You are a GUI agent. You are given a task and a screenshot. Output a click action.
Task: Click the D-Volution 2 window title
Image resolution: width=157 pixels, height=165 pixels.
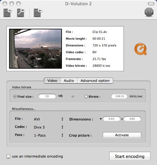(x=78, y=4)
